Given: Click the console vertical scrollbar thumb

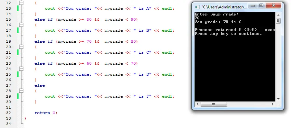Looking at the screenshot, I should click(x=278, y=21).
